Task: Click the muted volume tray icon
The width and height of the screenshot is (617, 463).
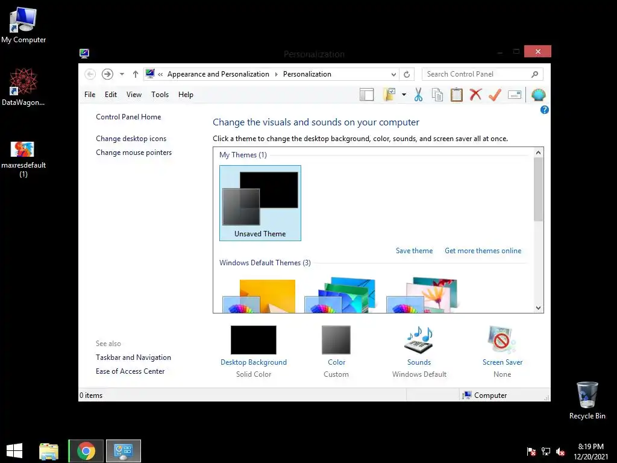Action: [x=560, y=451]
